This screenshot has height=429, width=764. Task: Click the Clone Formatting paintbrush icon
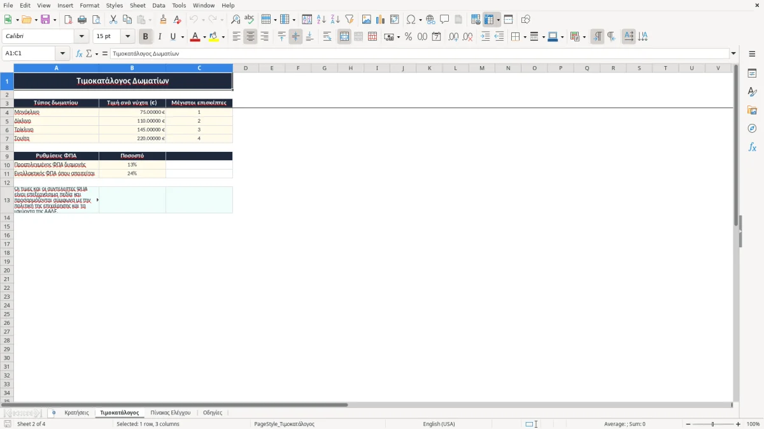[x=163, y=20]
